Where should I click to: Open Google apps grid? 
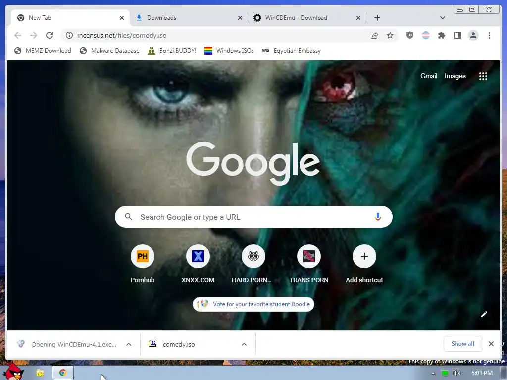coord(483,76)
